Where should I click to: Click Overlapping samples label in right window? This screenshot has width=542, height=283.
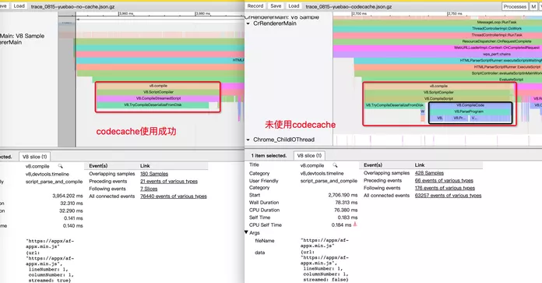386,173
